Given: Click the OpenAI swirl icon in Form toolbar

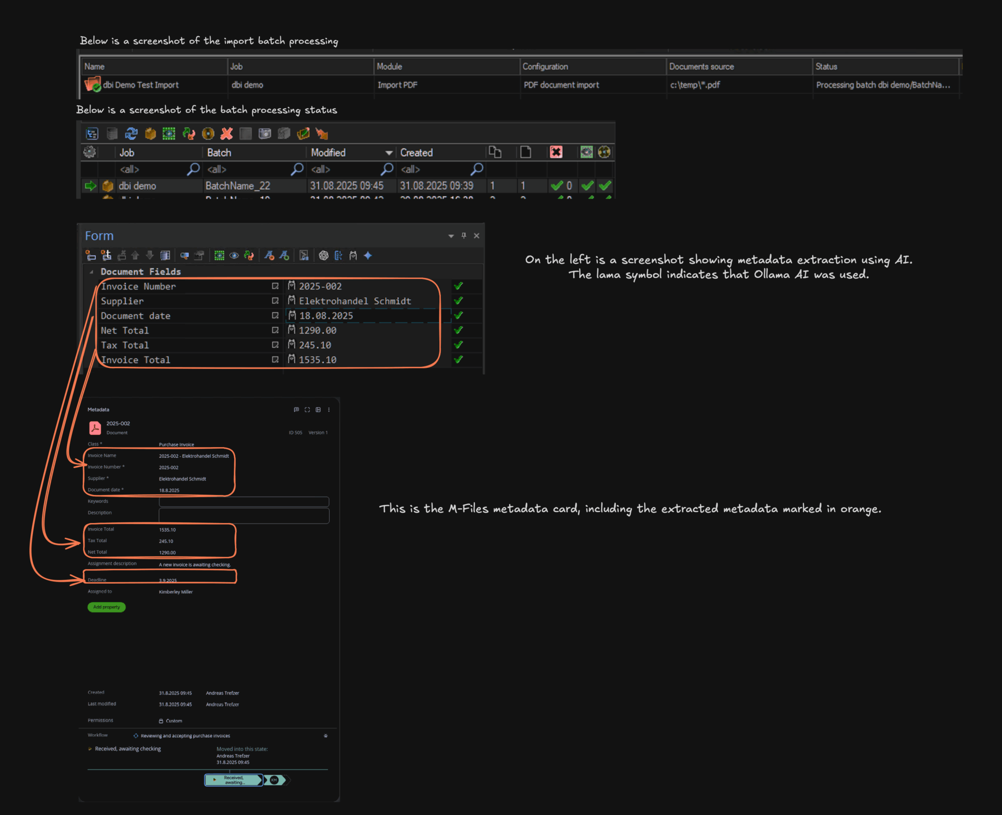Looking at the screenshot, I should tap(323, 255).
